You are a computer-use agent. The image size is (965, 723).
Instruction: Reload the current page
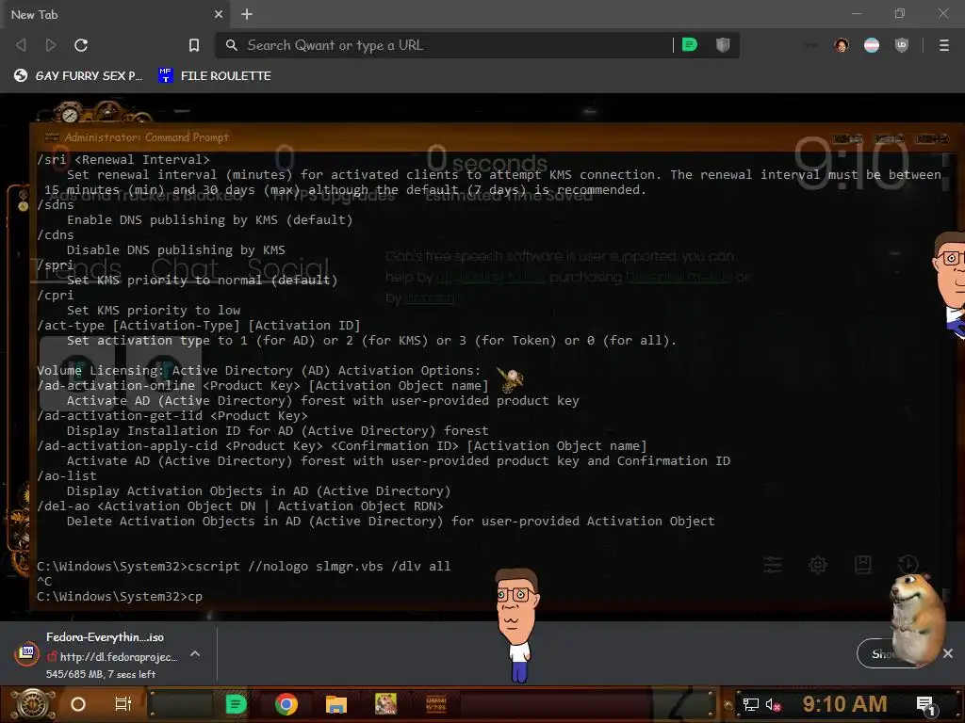pos(81,45)
